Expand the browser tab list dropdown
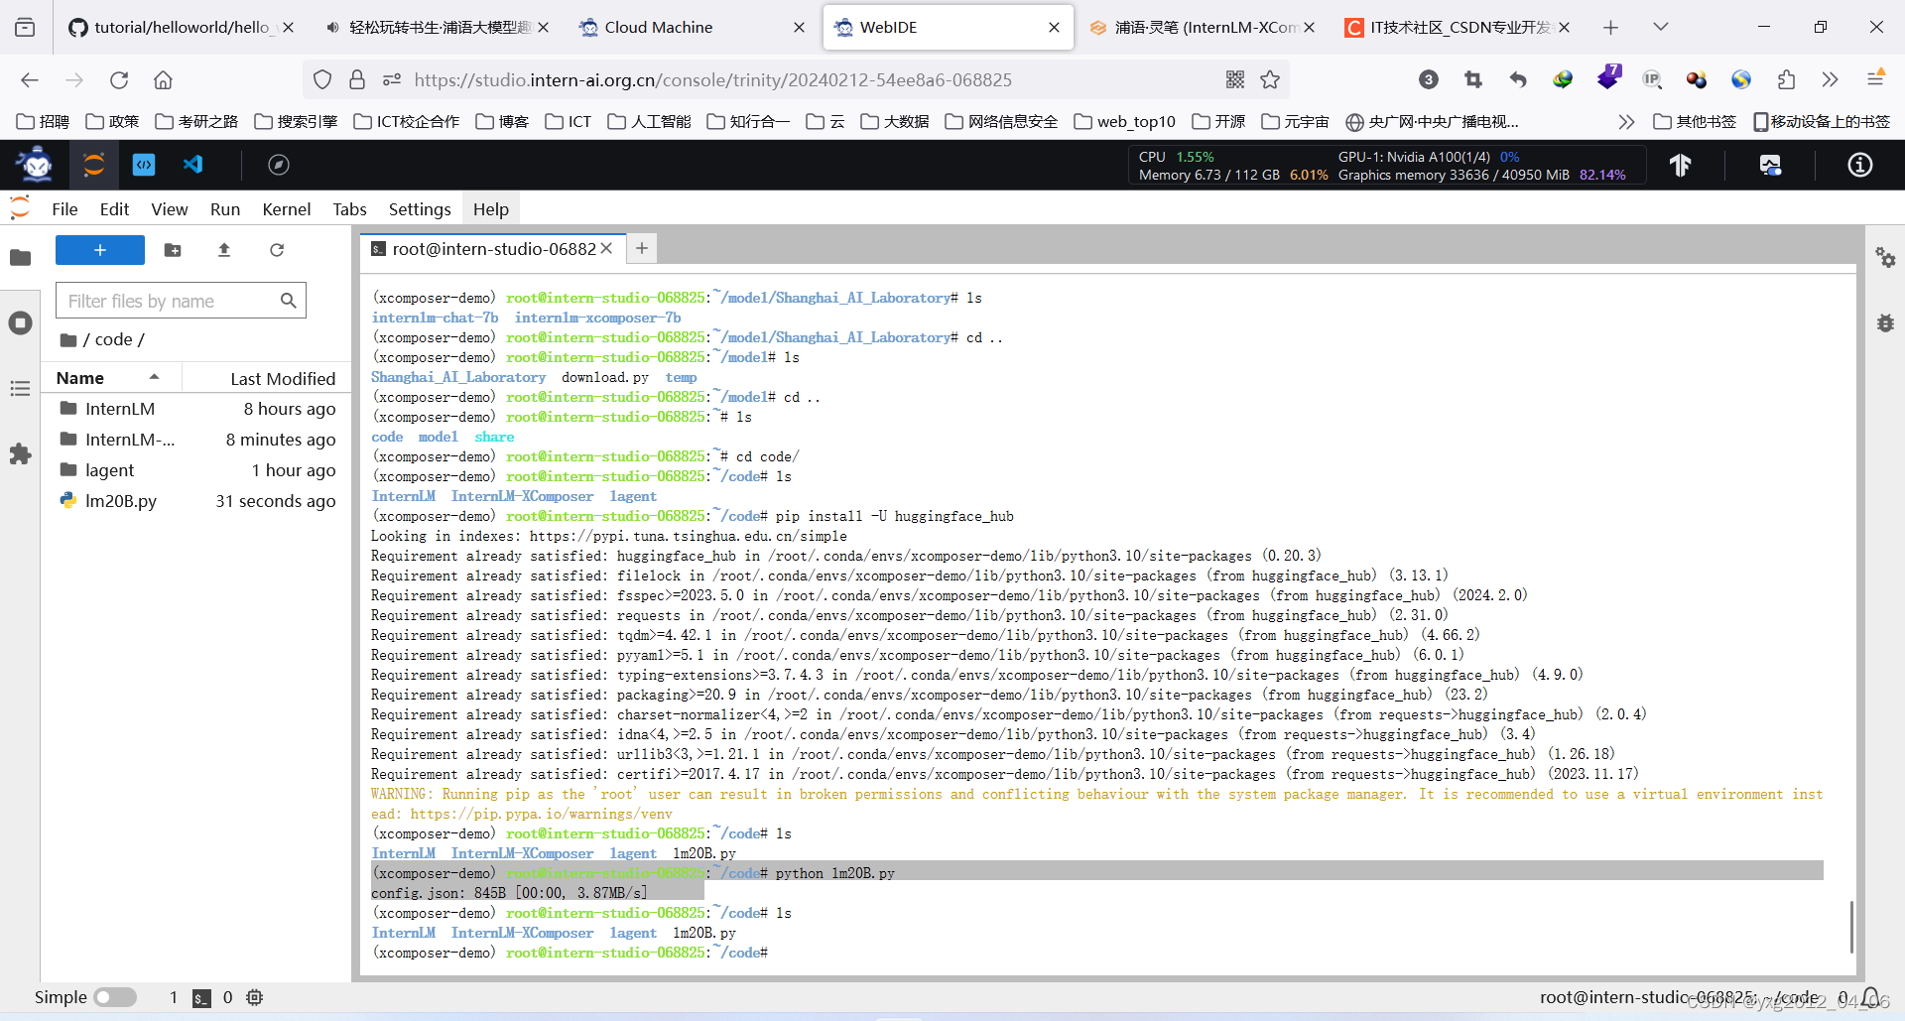 (1661, 28)
